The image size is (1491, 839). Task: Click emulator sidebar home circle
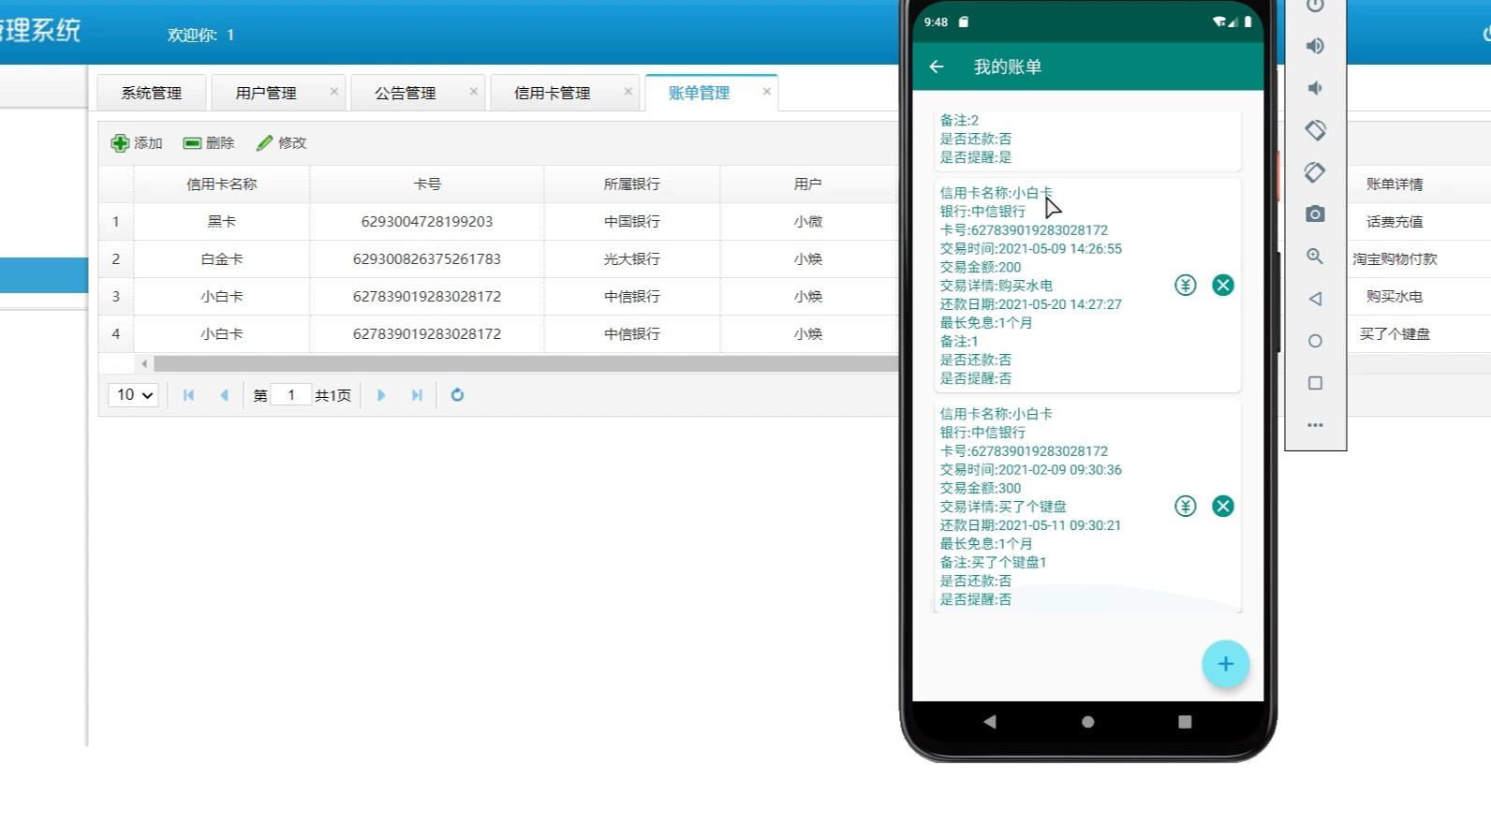[x=1315, y=341]
